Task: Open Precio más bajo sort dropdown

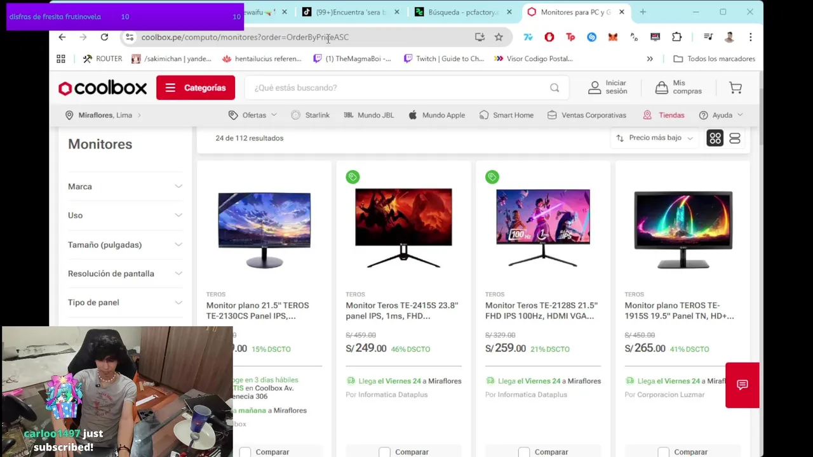Action: coord(655,138)
